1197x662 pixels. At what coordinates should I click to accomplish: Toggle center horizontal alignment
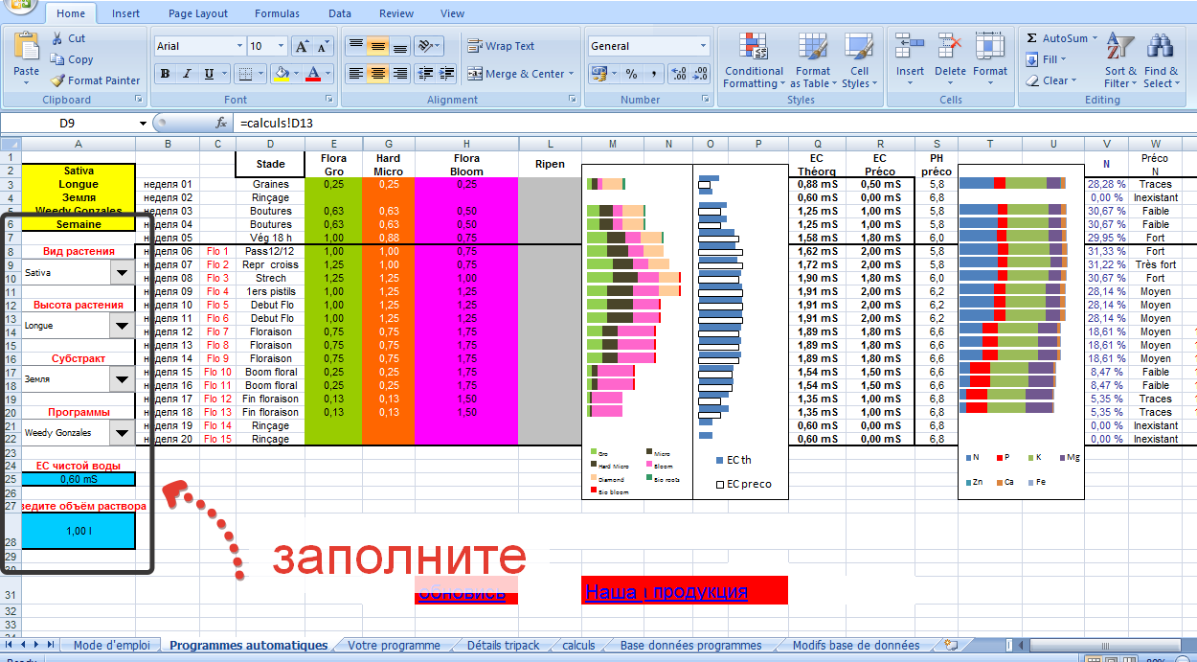(x=378, y=74)
